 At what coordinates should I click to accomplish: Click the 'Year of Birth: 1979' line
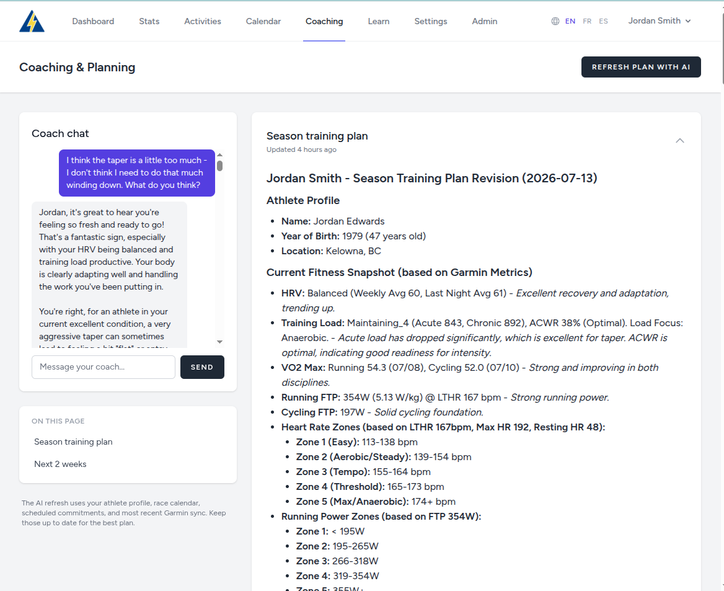click(x=353, y=236)
